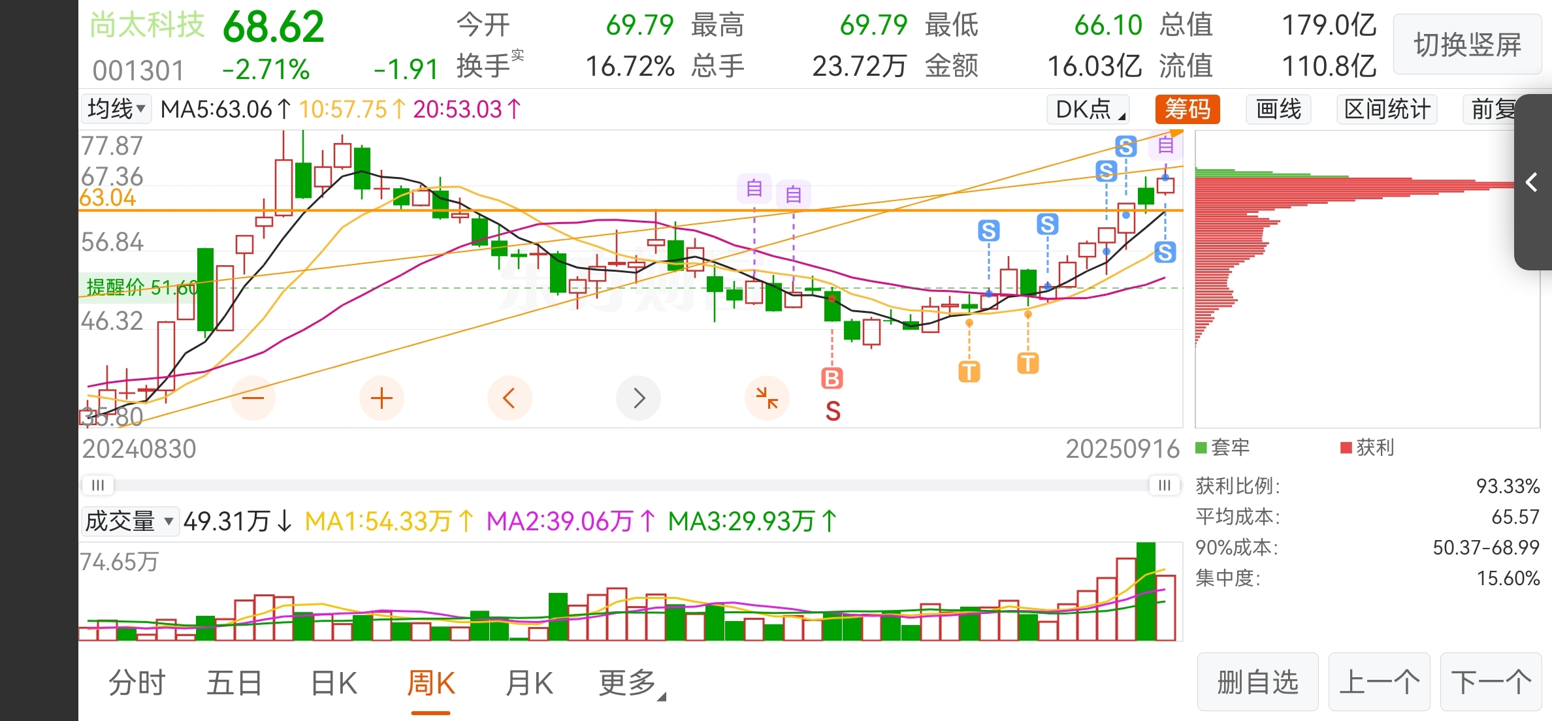Go to next stock with 下一个

pos(1491,682)
